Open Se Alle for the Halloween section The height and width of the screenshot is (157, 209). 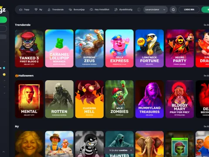point(206,75)
